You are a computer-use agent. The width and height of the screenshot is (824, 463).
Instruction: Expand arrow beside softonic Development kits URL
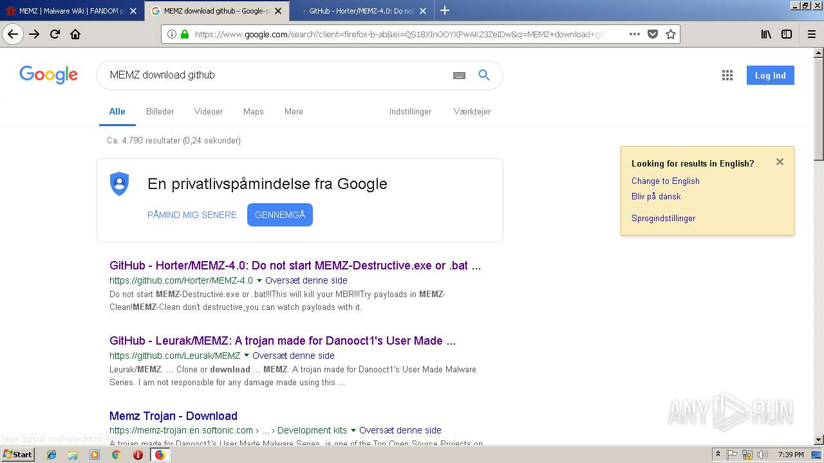pos(353,430)
